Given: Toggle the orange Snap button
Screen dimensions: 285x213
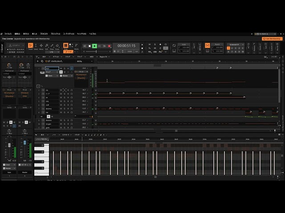Looking at the screenshot, I should click(x=65, y=46).
